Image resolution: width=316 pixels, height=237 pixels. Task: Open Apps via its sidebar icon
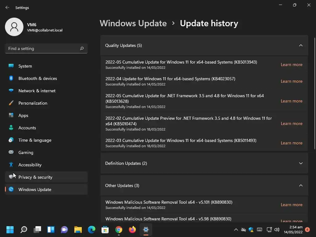tap(11, 115)
